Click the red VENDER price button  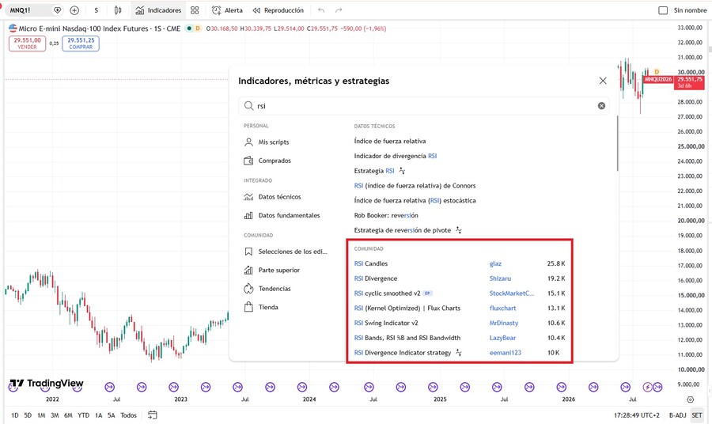click(x=27, y=44)
